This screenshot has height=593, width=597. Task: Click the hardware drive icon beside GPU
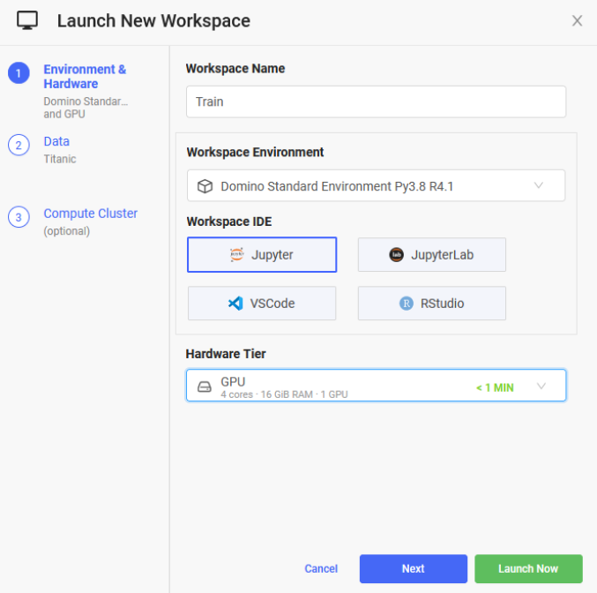click(205, 387)
